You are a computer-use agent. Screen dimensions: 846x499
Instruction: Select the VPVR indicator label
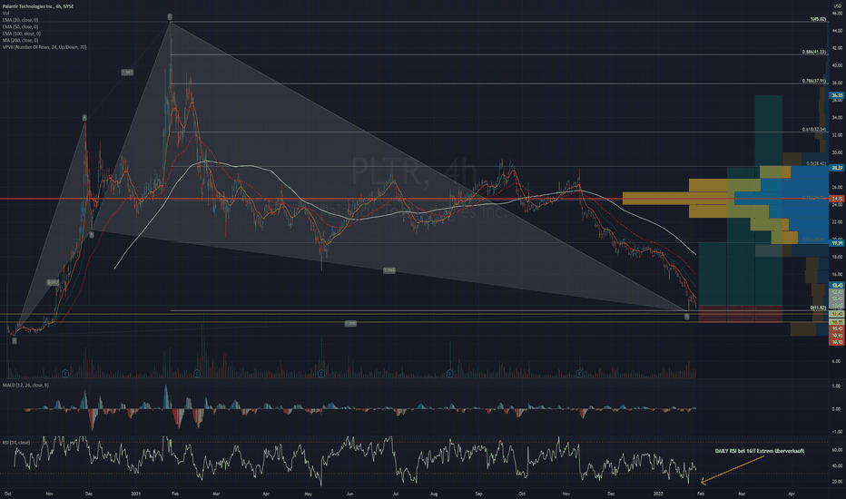tap(44, 47)
